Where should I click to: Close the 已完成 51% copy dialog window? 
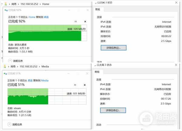coord(87,74)
